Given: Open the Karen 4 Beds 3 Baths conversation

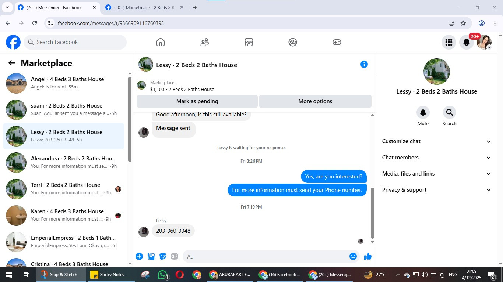Looking at the screenshot, I should (x=63, y=216).
